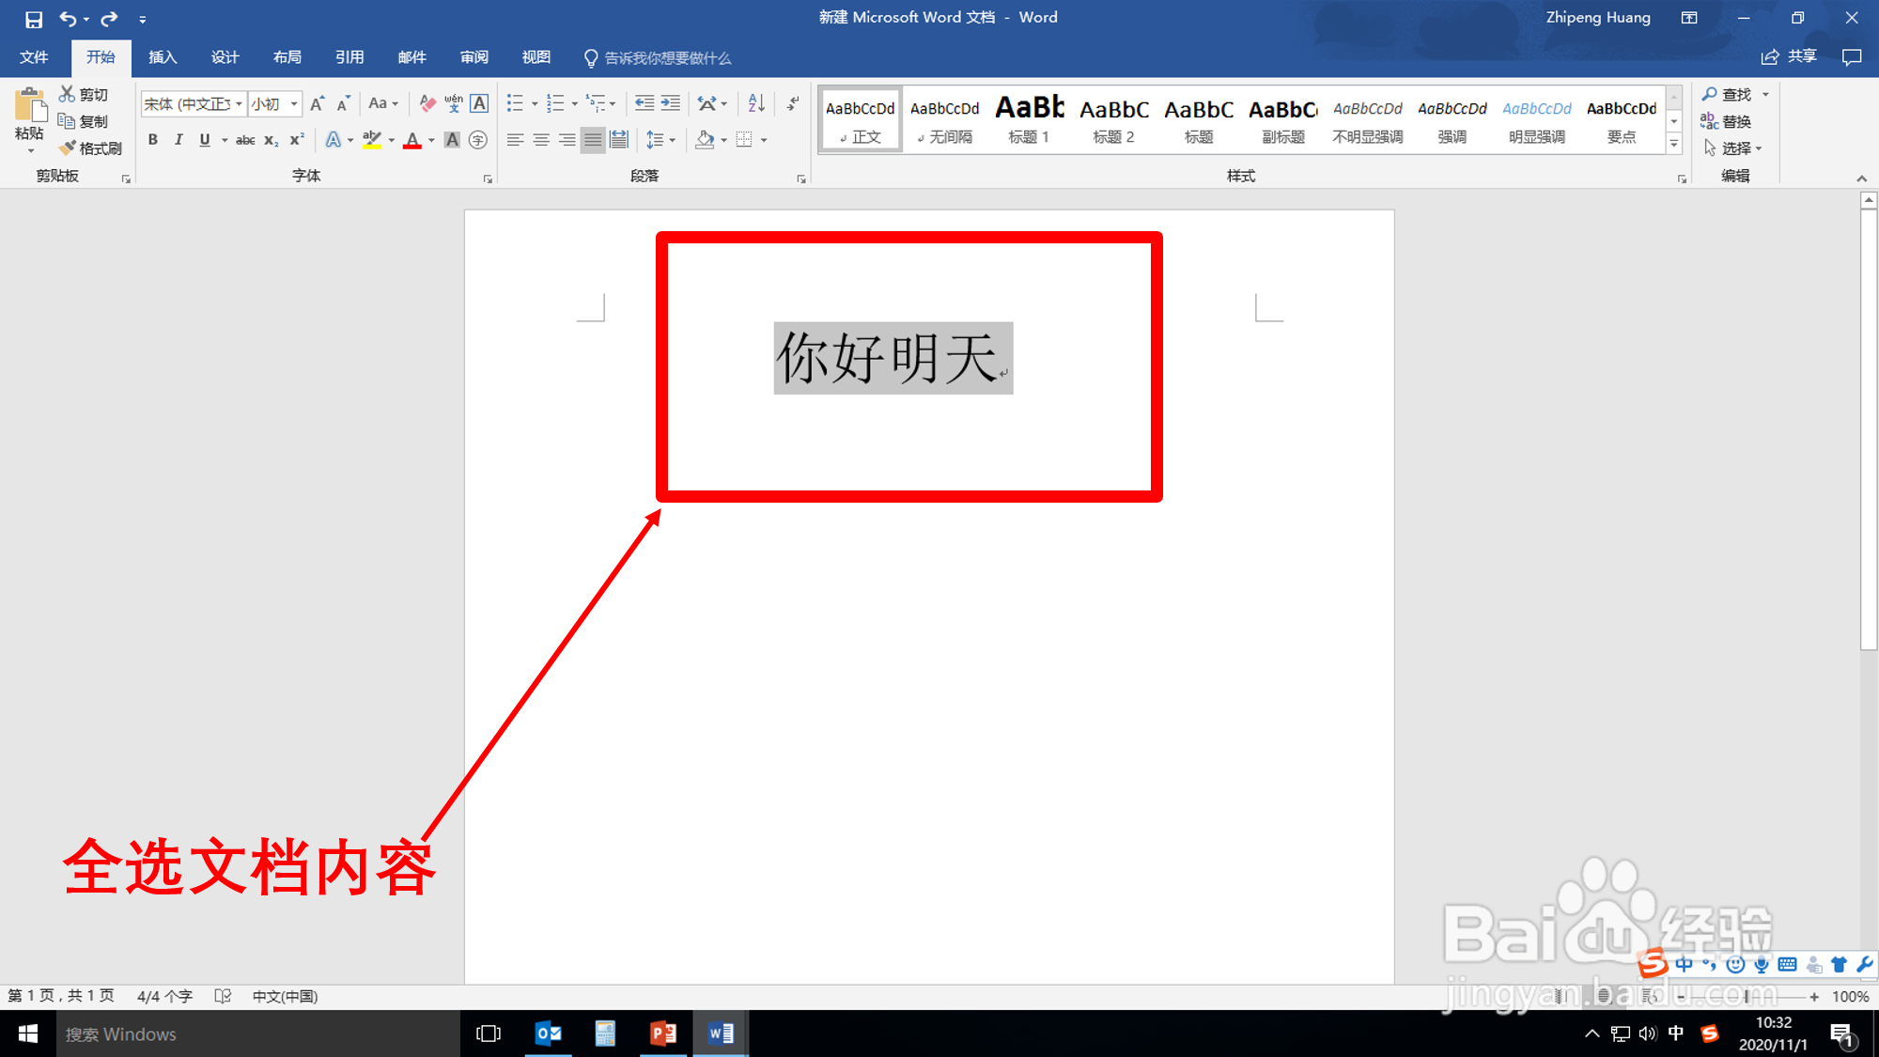The image size is (1879, 1057).
Task: Open the font size dropdown
Action: point(294,103)
